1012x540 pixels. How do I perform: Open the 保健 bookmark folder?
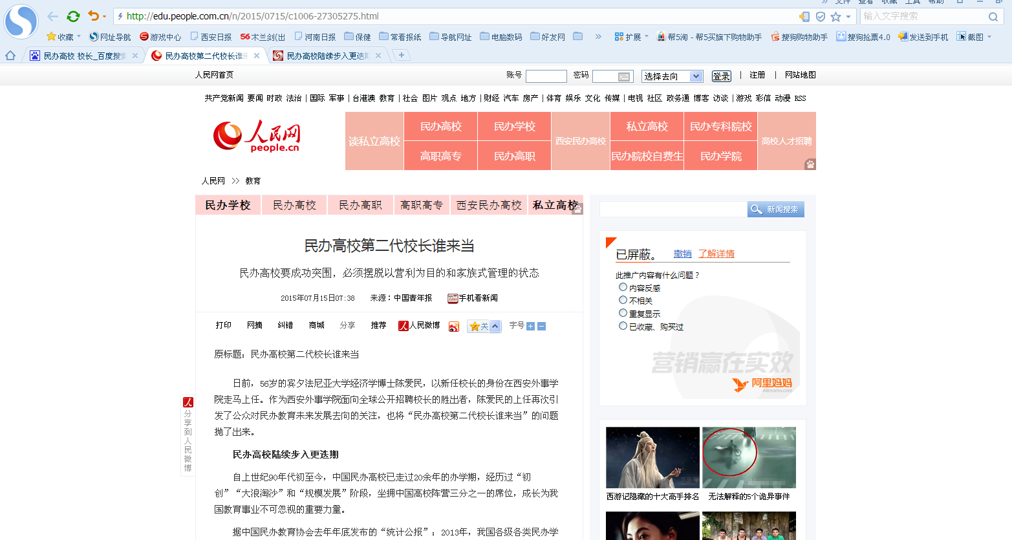pos(358,37)
